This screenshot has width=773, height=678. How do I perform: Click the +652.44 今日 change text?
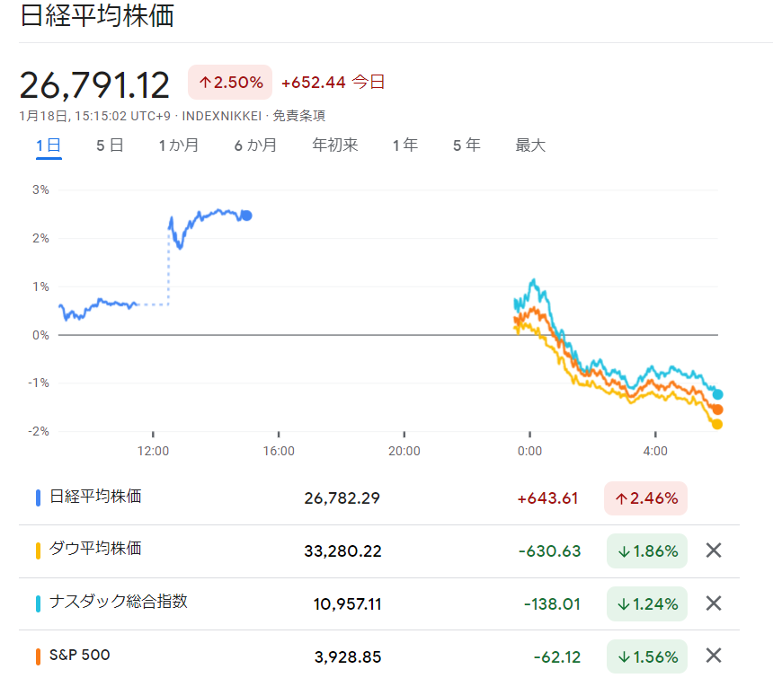(x=333, y=83)
